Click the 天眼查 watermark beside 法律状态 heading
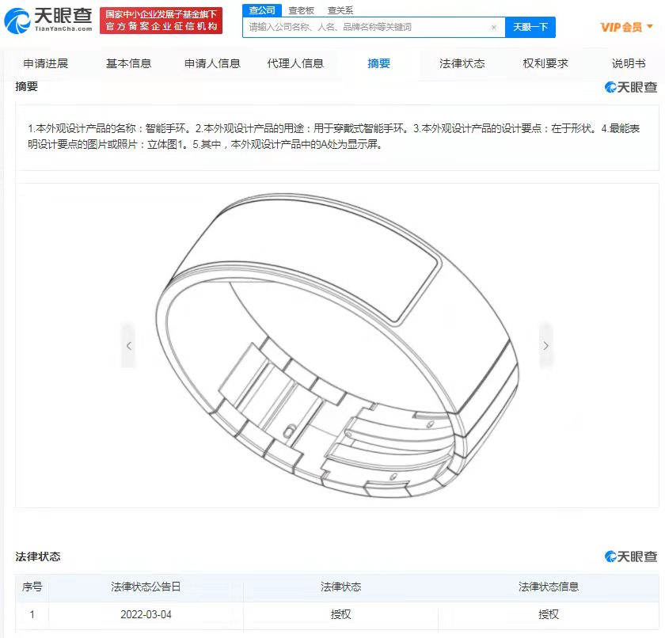This screenshot has height=638, width=665. 631,556
